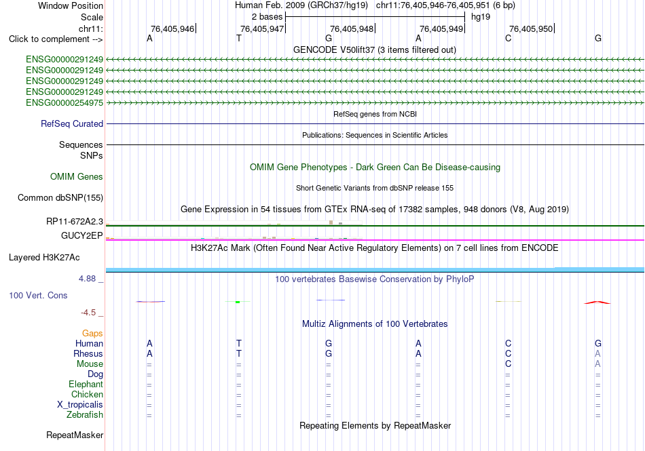Viewport: 645px width, 451px height.
Task: Click the red PhyloP conservation peak
Action: (597, 302)
